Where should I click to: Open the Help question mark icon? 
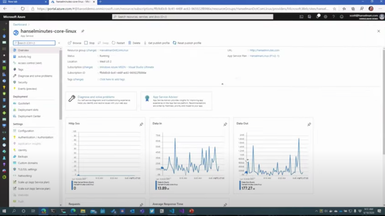tap(333, 17)
